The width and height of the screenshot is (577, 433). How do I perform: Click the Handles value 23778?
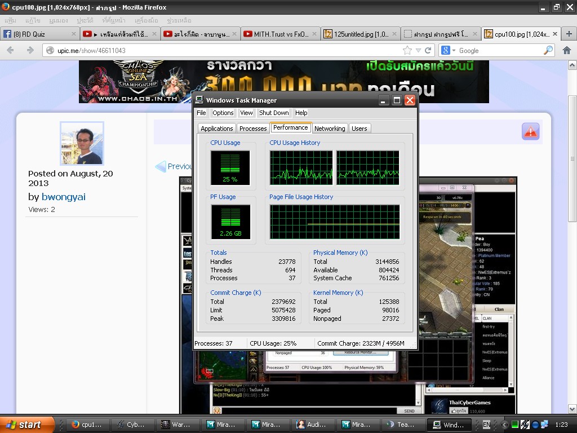287,262
